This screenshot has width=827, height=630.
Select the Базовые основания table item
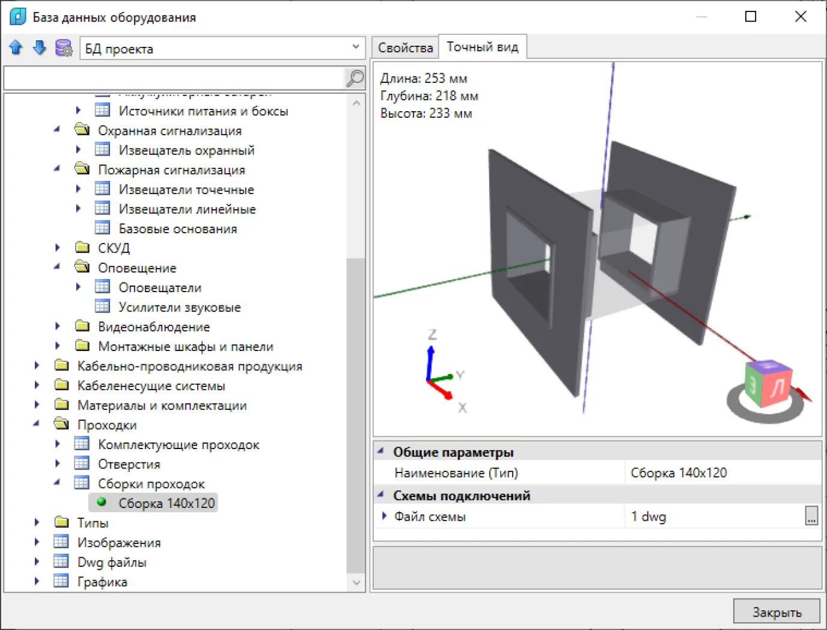(177, 229)
